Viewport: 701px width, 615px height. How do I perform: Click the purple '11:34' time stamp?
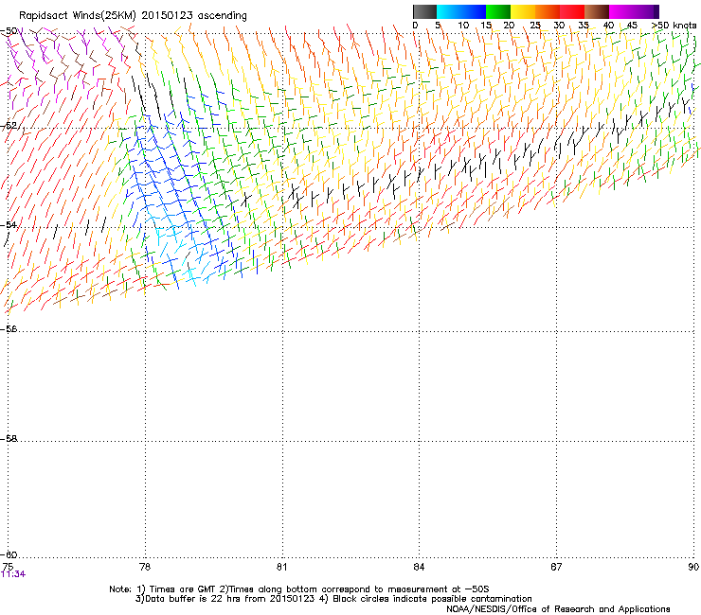click(x=13, y=574)
